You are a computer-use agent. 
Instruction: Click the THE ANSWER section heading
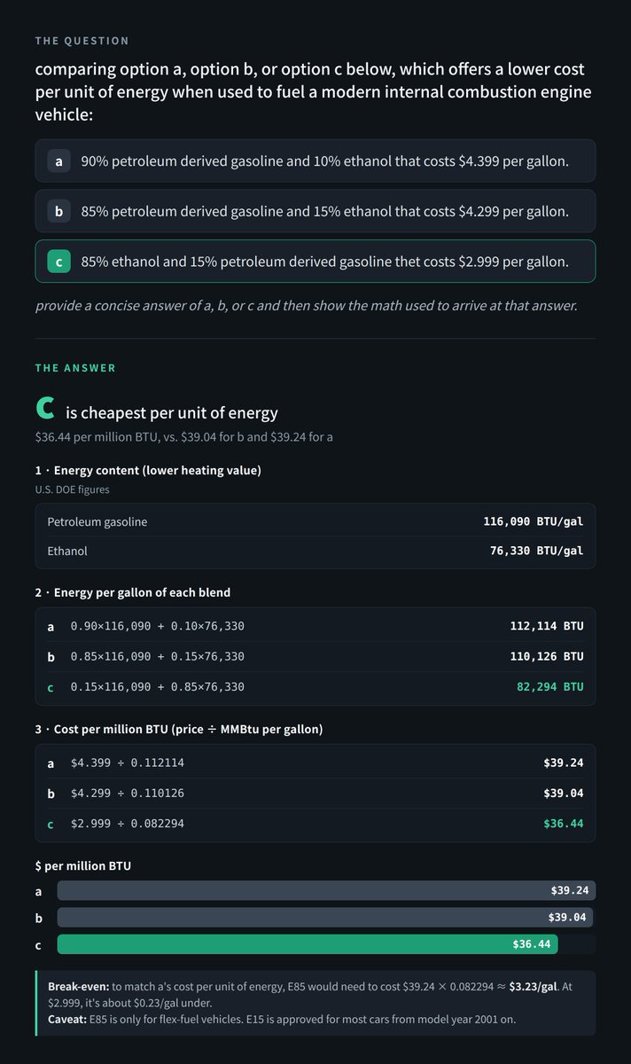(75, 367)
